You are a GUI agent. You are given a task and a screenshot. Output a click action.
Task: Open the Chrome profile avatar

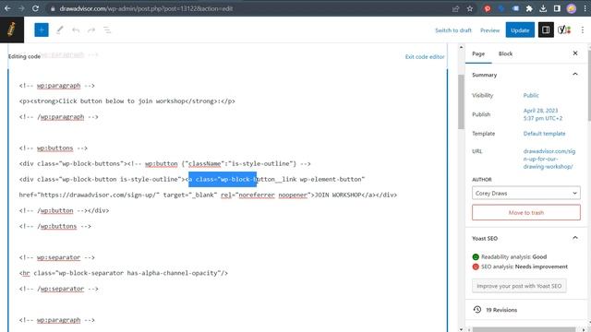(x=572, y=8)
